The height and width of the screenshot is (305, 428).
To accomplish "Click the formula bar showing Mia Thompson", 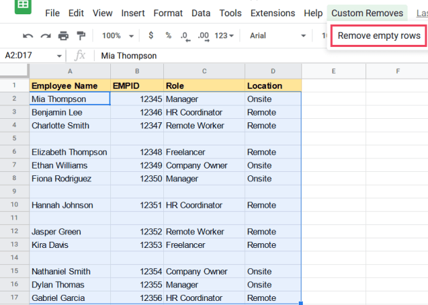I will tap(262, 56).
